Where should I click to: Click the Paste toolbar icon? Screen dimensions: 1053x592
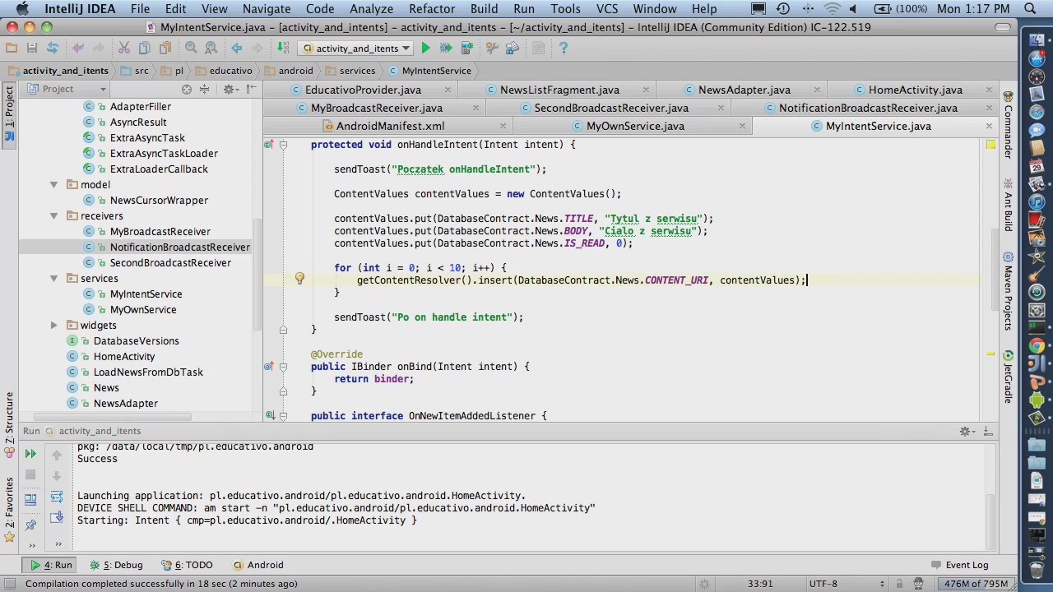(164, 49)
